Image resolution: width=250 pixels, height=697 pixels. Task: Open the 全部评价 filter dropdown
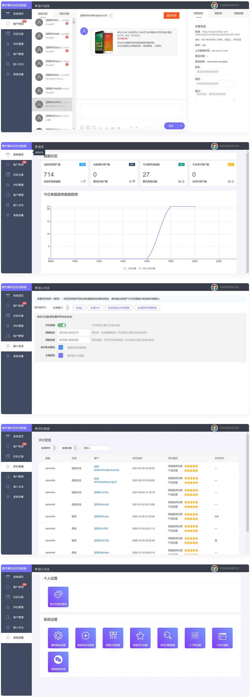[47, 448]
